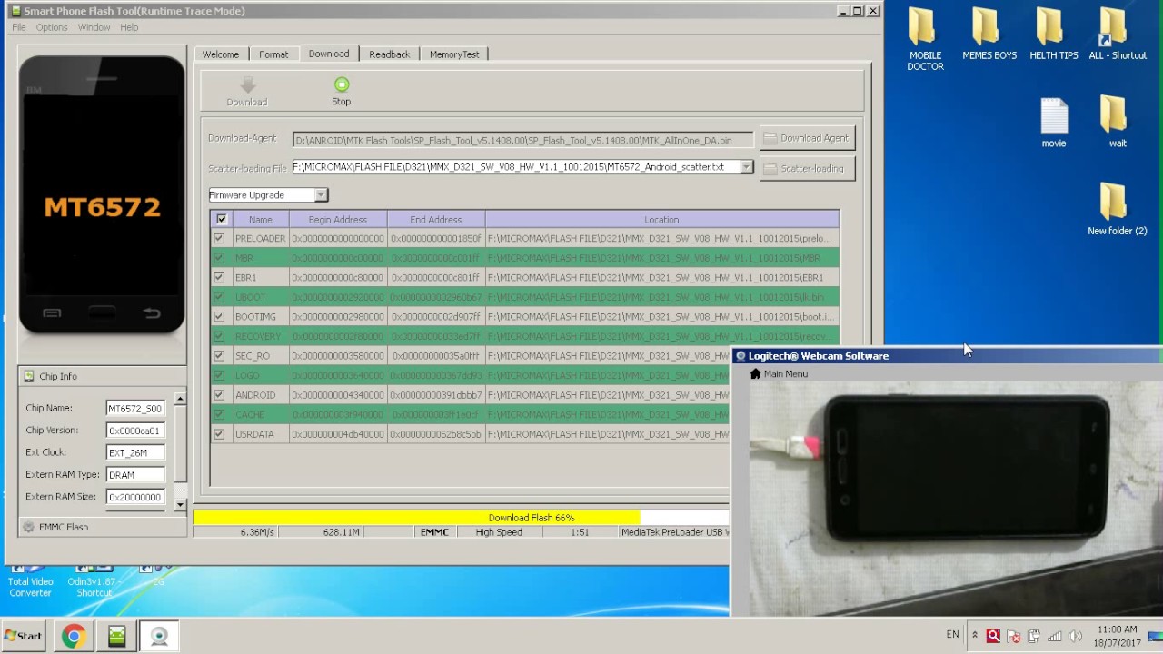Screen dimensions: 1163x654
Task: Click the Action Center flag tray icon
Action: pyautogui.click(x=1014, y=637)
